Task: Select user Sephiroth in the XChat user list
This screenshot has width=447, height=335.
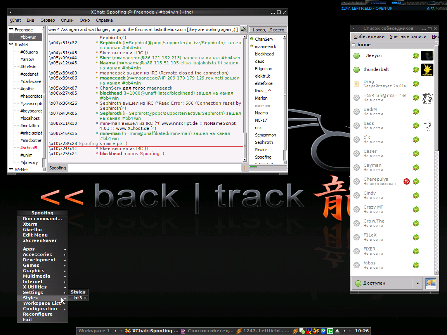Action: click(264, 142)
